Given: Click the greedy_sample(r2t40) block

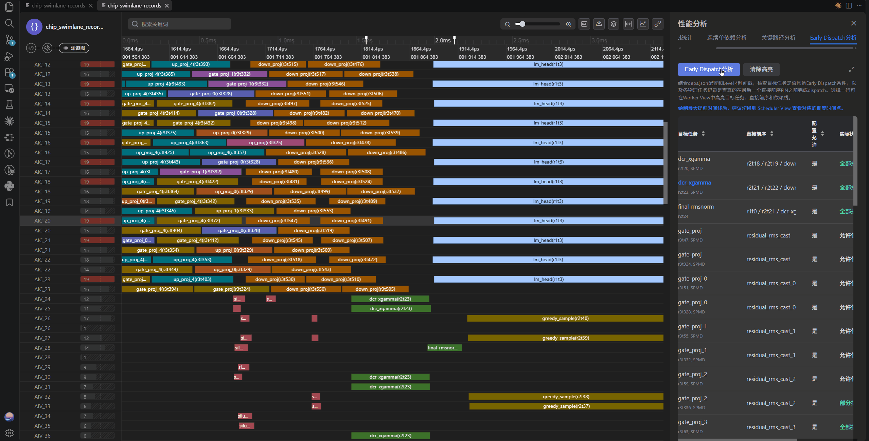Looking at the screenshot, I should point(565,319).
